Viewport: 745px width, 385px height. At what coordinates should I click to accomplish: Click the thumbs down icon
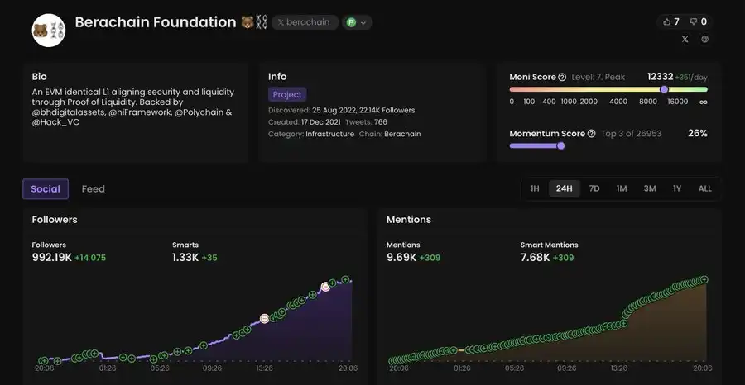pos(694,22)
